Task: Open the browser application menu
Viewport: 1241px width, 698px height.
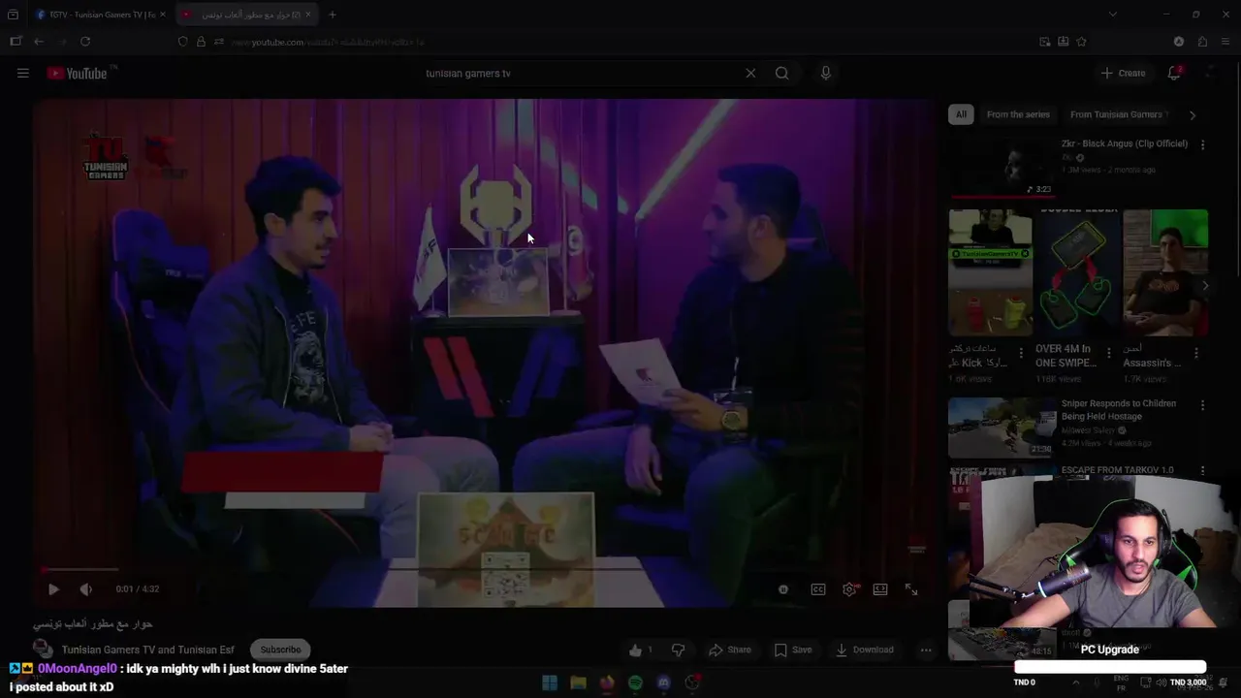Action: click(x=1225, y=42)
